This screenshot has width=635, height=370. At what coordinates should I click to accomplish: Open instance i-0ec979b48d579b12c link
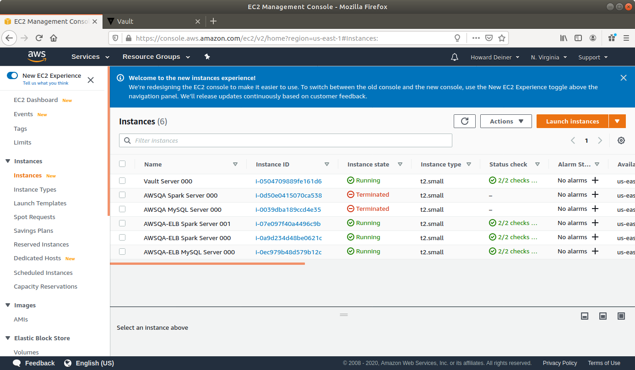pos(288,252)
